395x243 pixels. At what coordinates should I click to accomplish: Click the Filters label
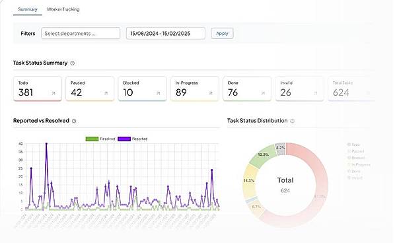point(28,34)
